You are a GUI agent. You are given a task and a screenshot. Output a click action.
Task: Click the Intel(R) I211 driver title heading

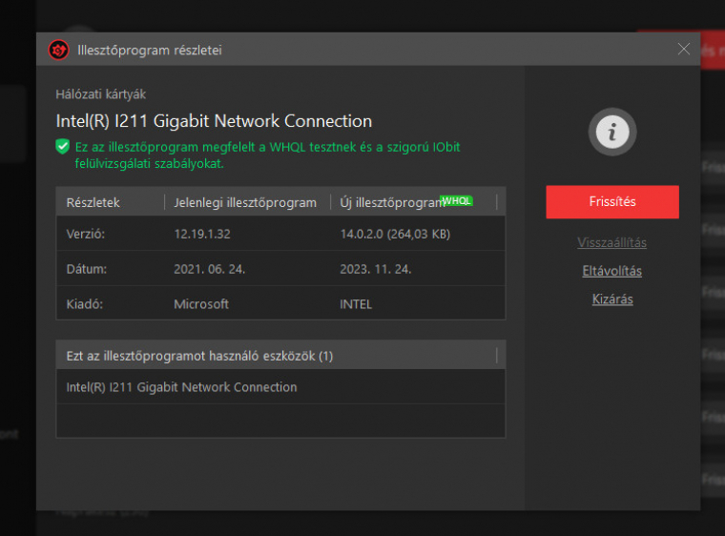(x=214, y=121)
